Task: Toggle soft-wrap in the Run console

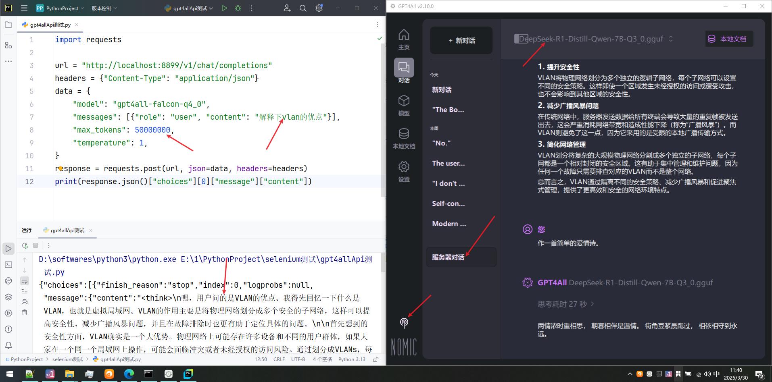Action: [x=25, y=281]
